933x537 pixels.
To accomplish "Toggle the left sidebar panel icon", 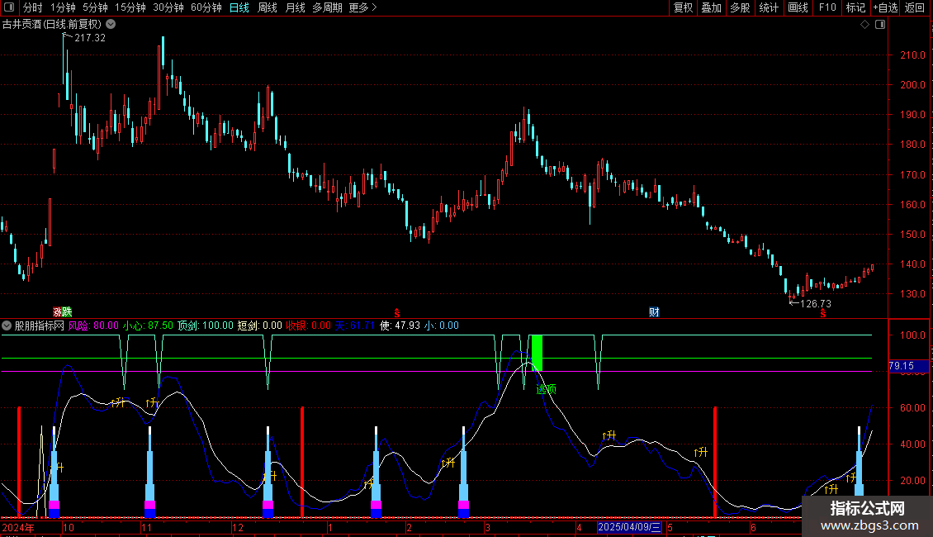I will coord(8,8).
